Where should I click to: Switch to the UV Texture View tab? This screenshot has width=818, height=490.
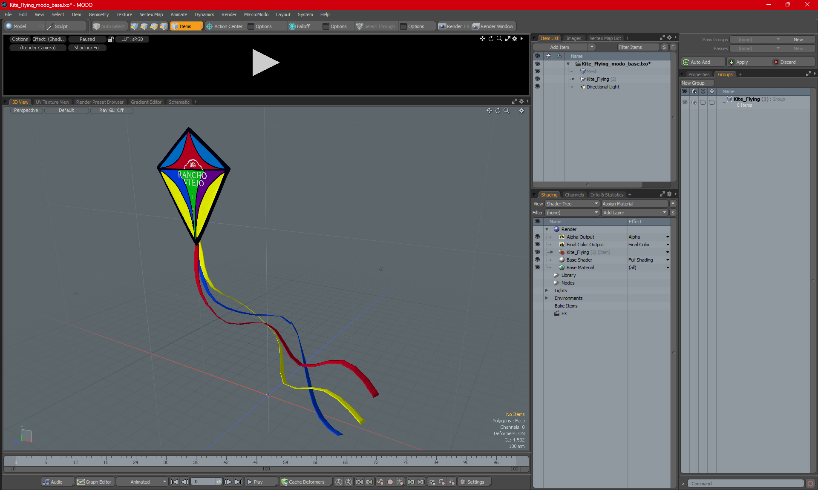(52, 102)
